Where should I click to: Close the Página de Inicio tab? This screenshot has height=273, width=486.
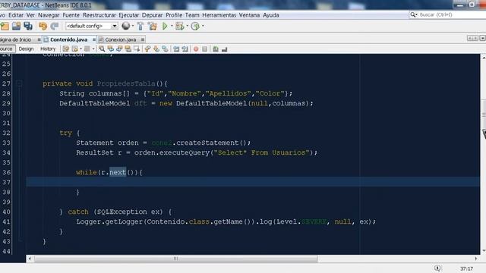(39, 39)
